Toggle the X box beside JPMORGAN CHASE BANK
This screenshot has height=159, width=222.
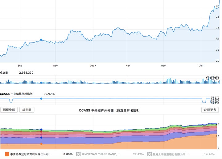tap(78, 154)
